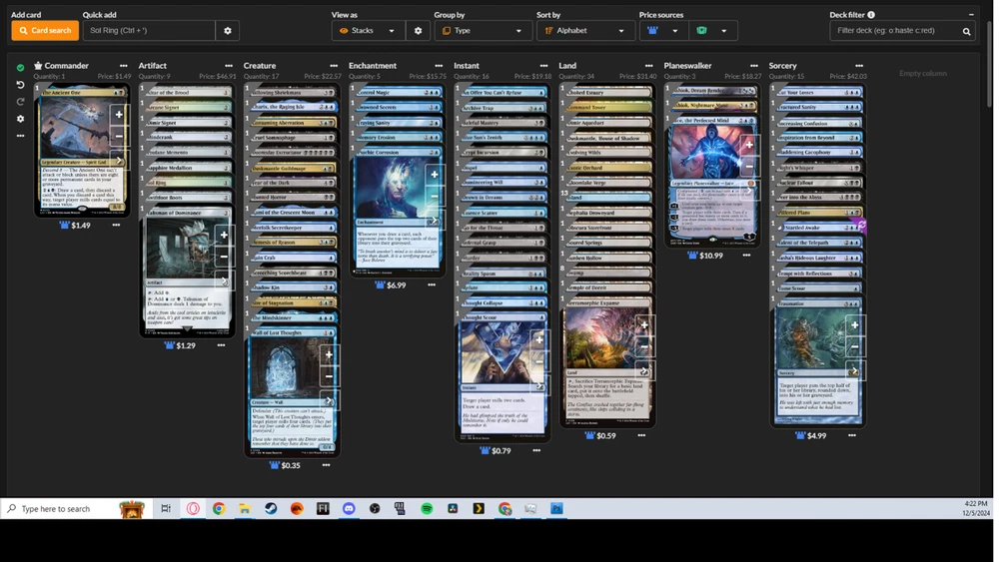
Task: Open the Sorcery column options menu
Action: (x=858, y=66)
